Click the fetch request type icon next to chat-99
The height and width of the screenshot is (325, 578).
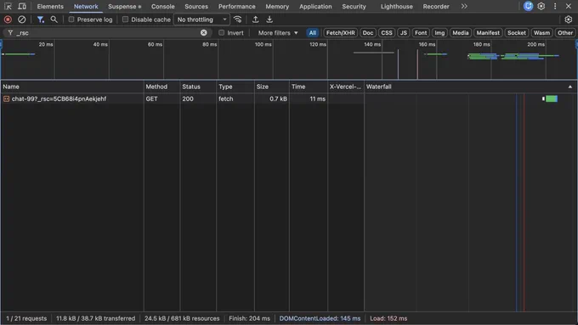[x=6, y=98]
